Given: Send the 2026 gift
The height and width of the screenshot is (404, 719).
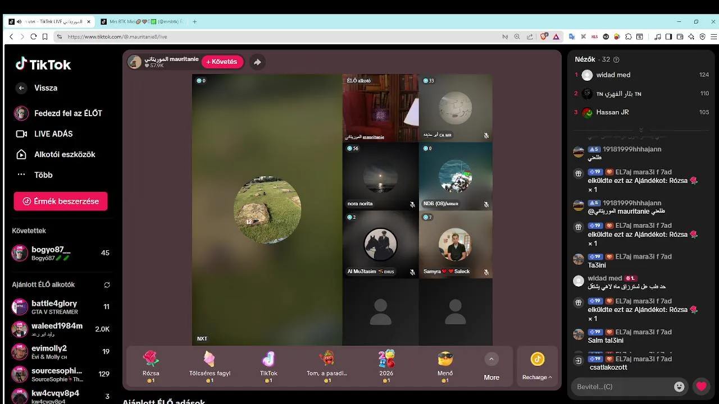Looking at the screenshot, I should point(386,366).
